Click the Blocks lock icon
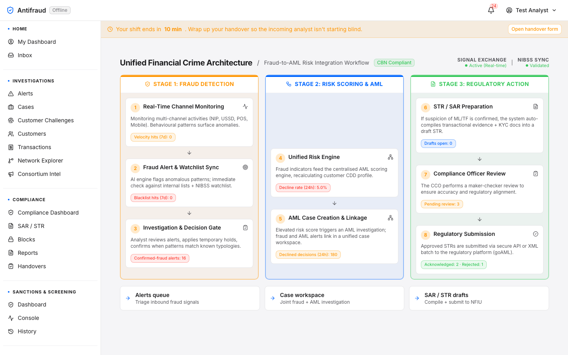The height and width of the screenshot is (355, 568). pos(11,239)
